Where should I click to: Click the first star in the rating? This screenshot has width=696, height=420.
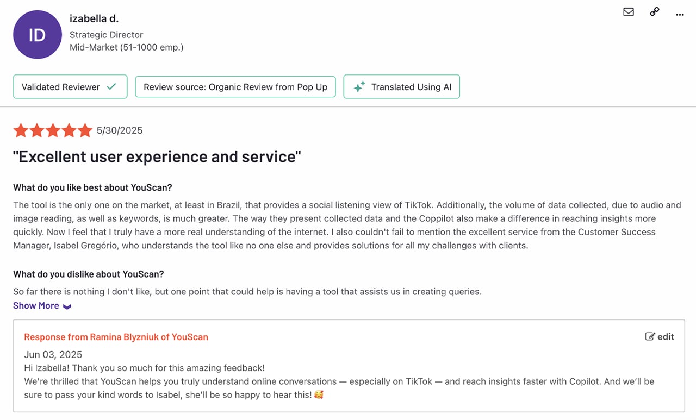pos(21,130)
